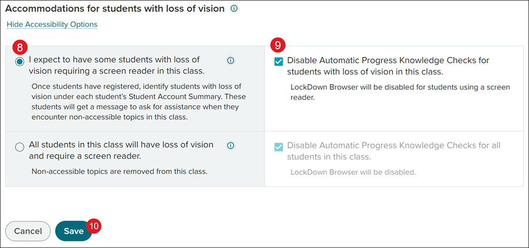Open info icon for all students option
This screenshot has width=529, height=248.
pos(230,146)
